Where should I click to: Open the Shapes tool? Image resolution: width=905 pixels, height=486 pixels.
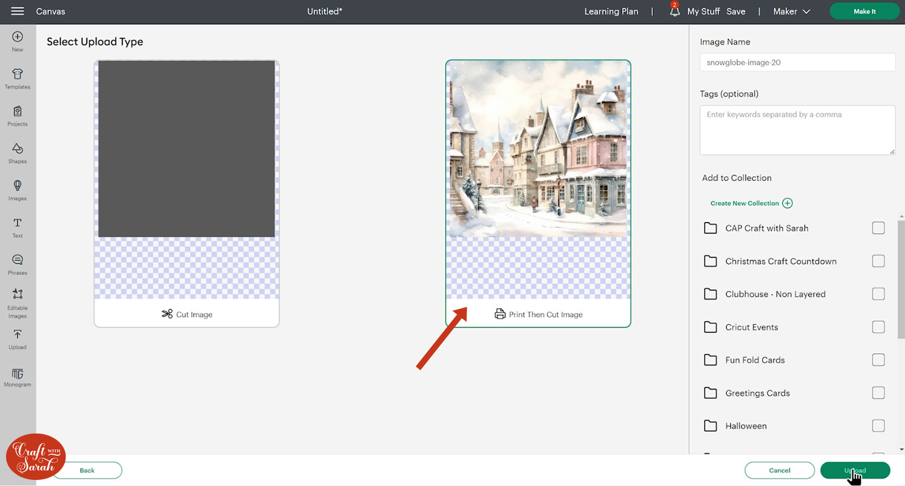click(17, 153)
